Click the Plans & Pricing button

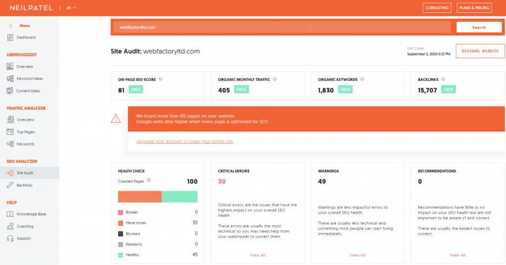pos(474,8)
